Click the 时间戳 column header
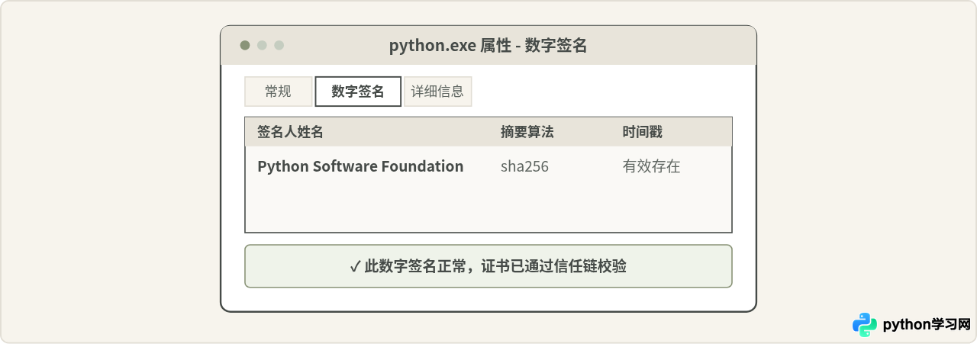Image resolution: width=977 pixels, height=344 pixels. (x=642, y=132)
